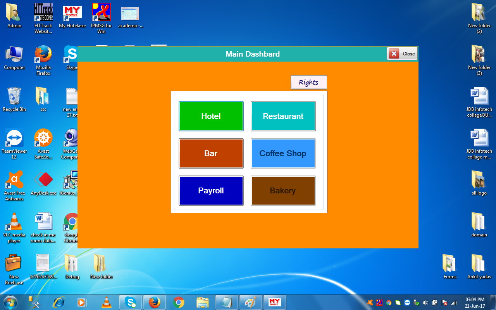
Task: Select the HTTrack Website Copier shortcut
Action: [43, 19]
